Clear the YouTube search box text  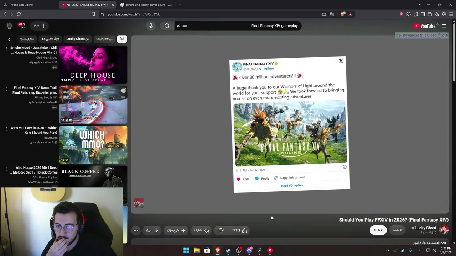point(178,26)
